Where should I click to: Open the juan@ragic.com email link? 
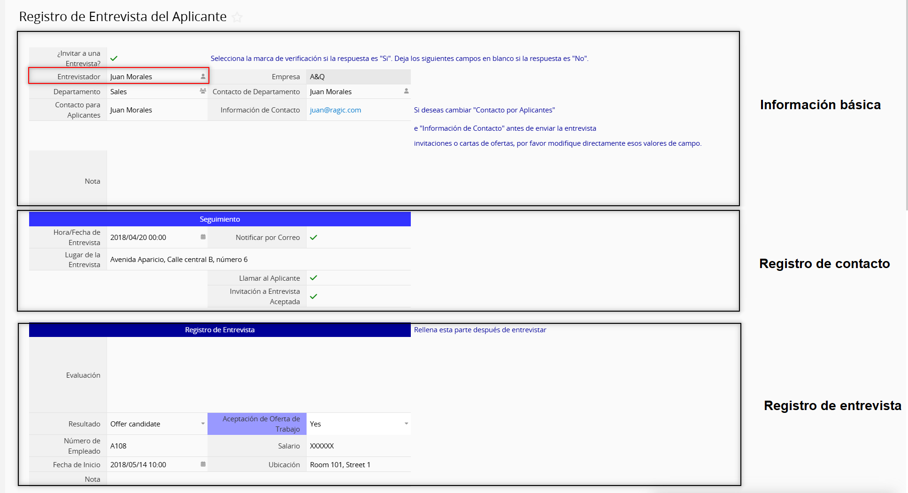[335, 110]
